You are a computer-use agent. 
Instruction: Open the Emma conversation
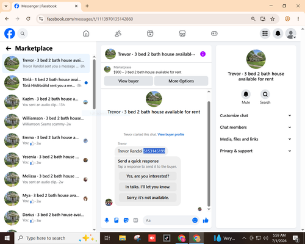(x=46, y=141)
